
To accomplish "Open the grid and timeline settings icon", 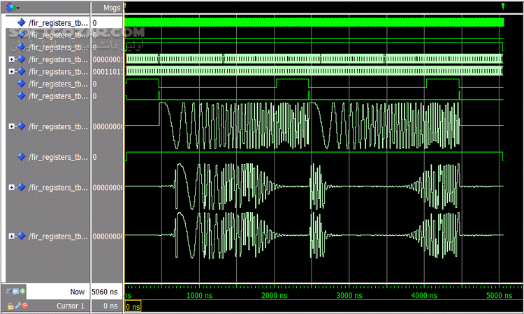I will pyautogui.click(x=16, y=291).
